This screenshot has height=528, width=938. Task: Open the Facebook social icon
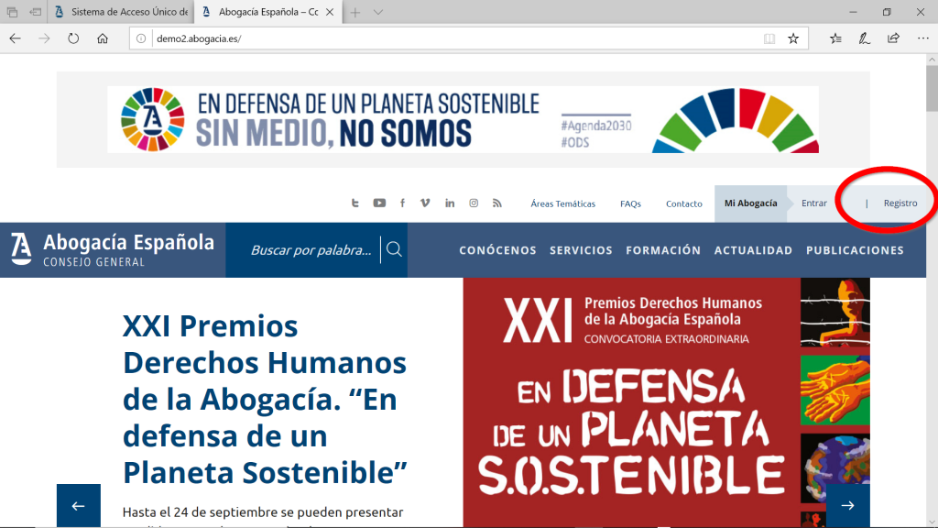[x=403, y=203]
